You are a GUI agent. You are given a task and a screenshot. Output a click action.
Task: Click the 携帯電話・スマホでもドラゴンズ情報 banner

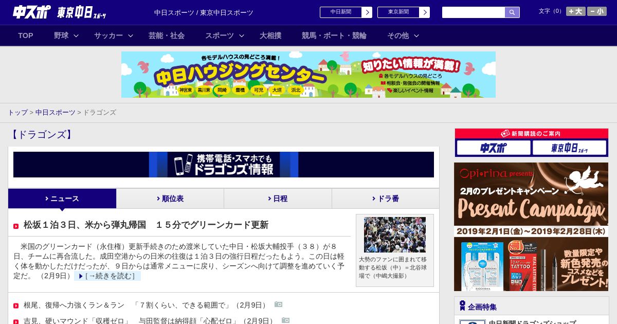click(x=224, y=165)
